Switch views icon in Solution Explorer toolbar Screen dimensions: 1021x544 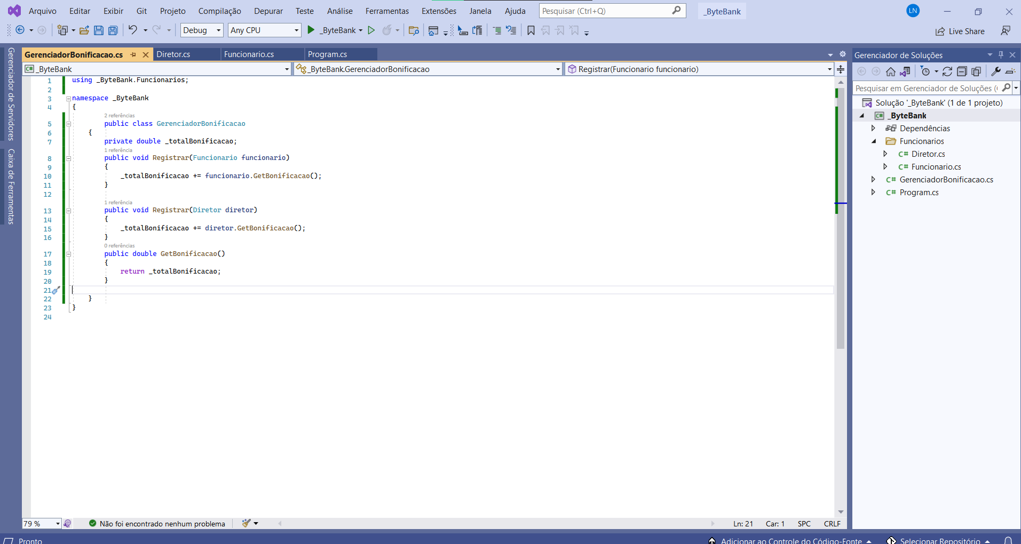tap(905, 71)
